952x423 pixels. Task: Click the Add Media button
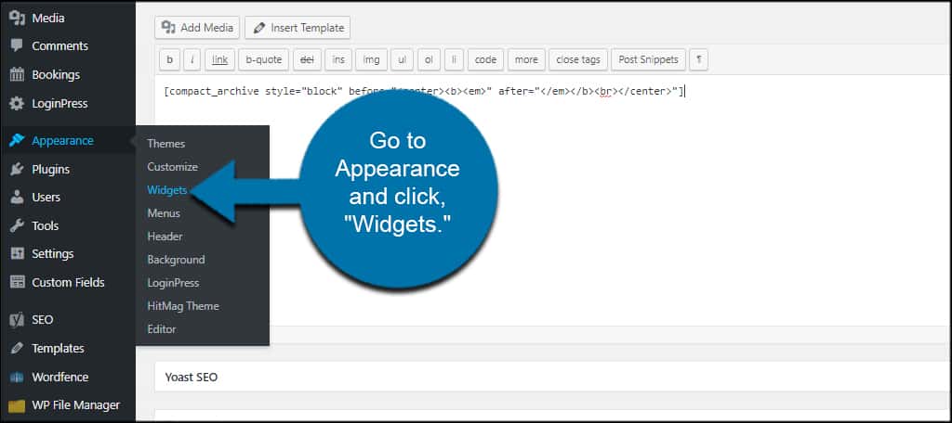coord(197,27)
